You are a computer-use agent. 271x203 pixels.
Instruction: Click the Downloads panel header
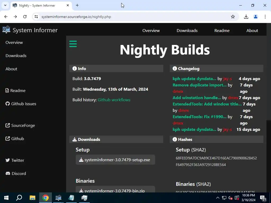click(x=116, y=139)
